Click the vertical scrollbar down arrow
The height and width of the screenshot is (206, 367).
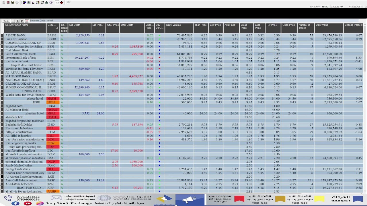click(x=365, y=191)
